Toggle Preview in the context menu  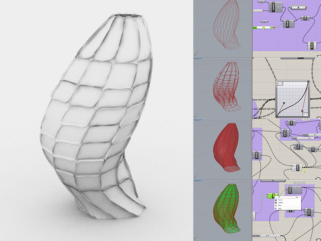(x=281, y=200)
